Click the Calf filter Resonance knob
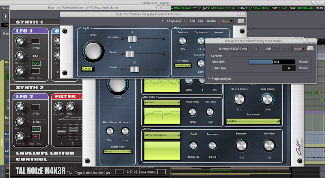Image resolution: width=325 pixels, height=178 pixels. [x=212, y=145]
